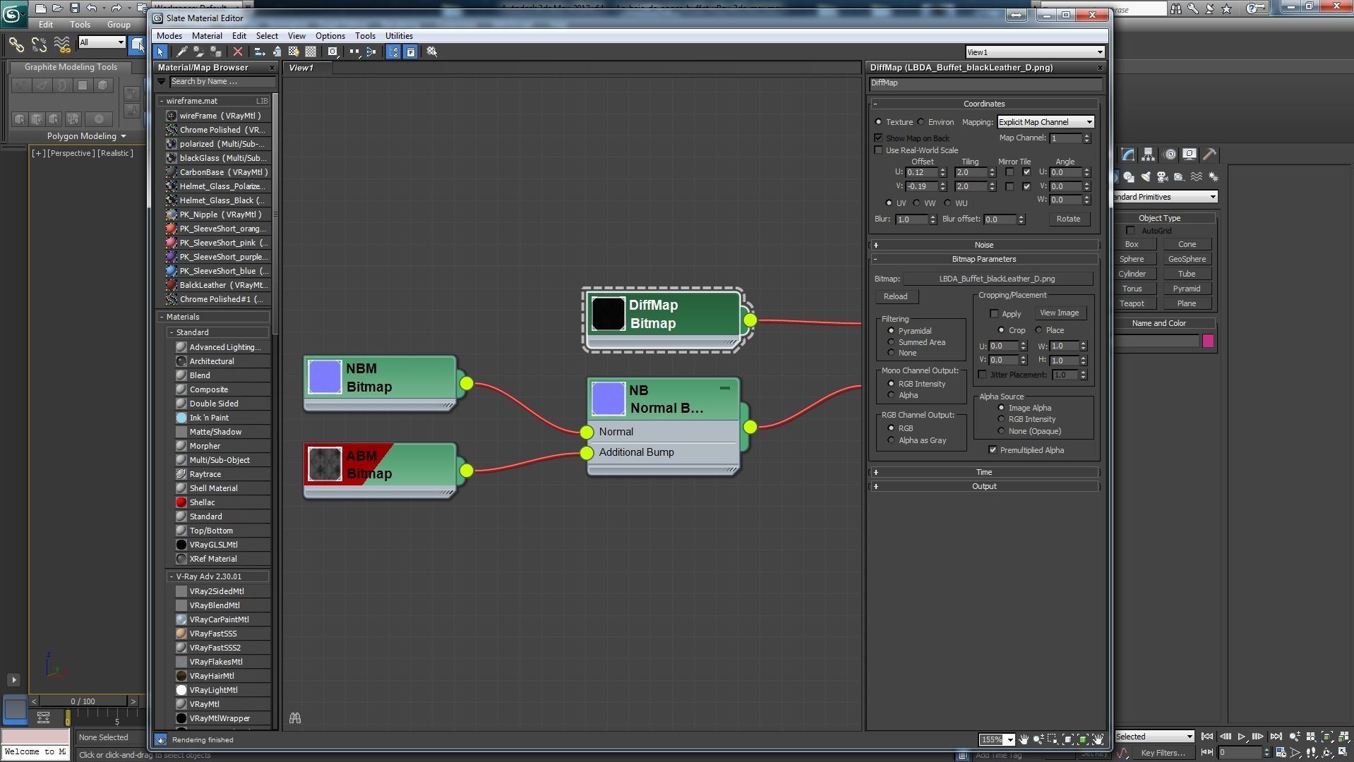Screen dimensions: 1354x762
Task: Toggle Show Shaded Material in Viewport icon
Action: point(294,52)
